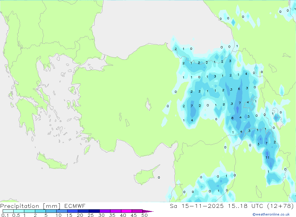Click the '0.1' legend scale label

click(x=5, y=215)
